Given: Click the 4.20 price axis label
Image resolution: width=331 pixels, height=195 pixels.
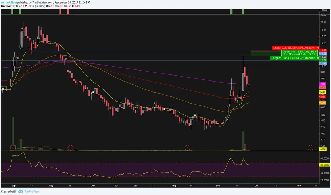Looking at the screenshot, I should pyautogui.click(x=323, y=115).
